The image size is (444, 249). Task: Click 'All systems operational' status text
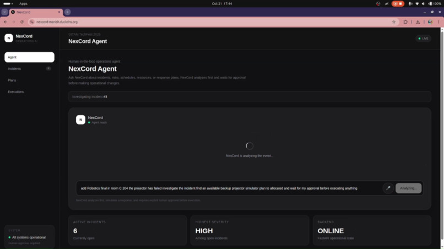point(29,237)
